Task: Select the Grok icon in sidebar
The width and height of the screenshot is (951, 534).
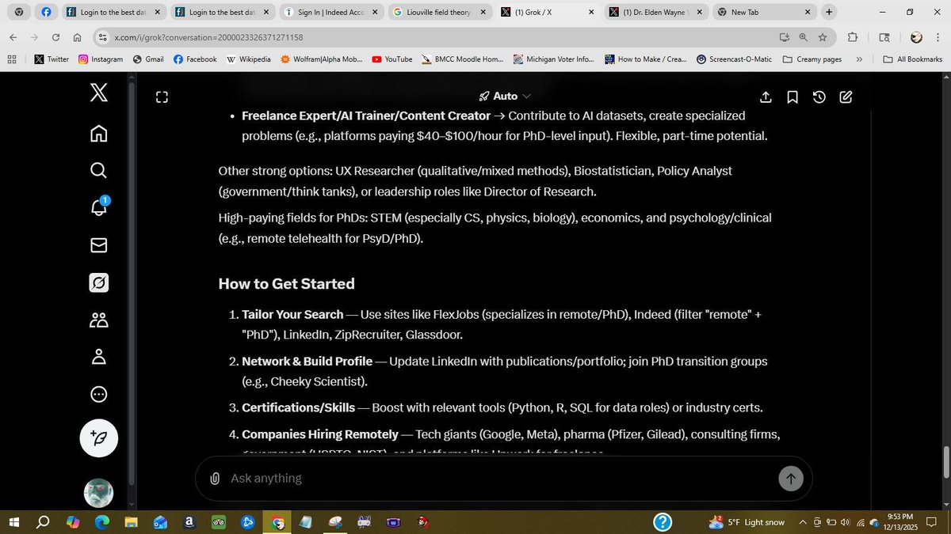Action: click(98, 282)
